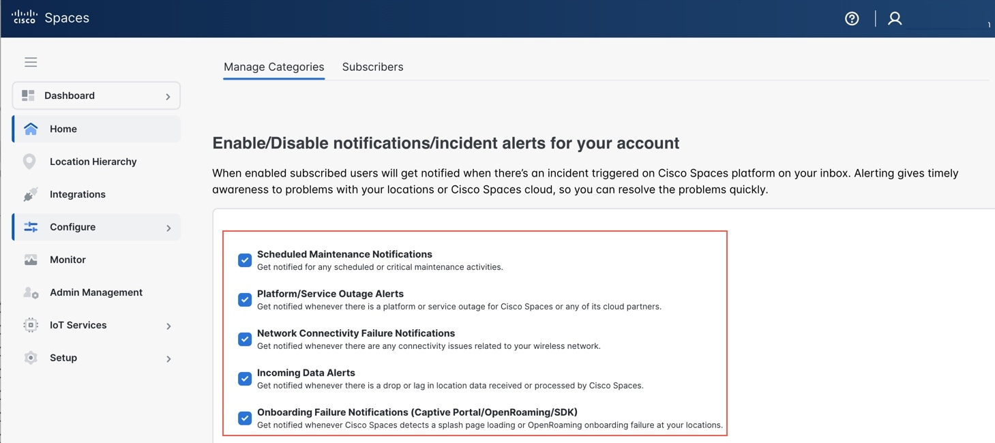Toggle the hamburger menu icon

31,62
